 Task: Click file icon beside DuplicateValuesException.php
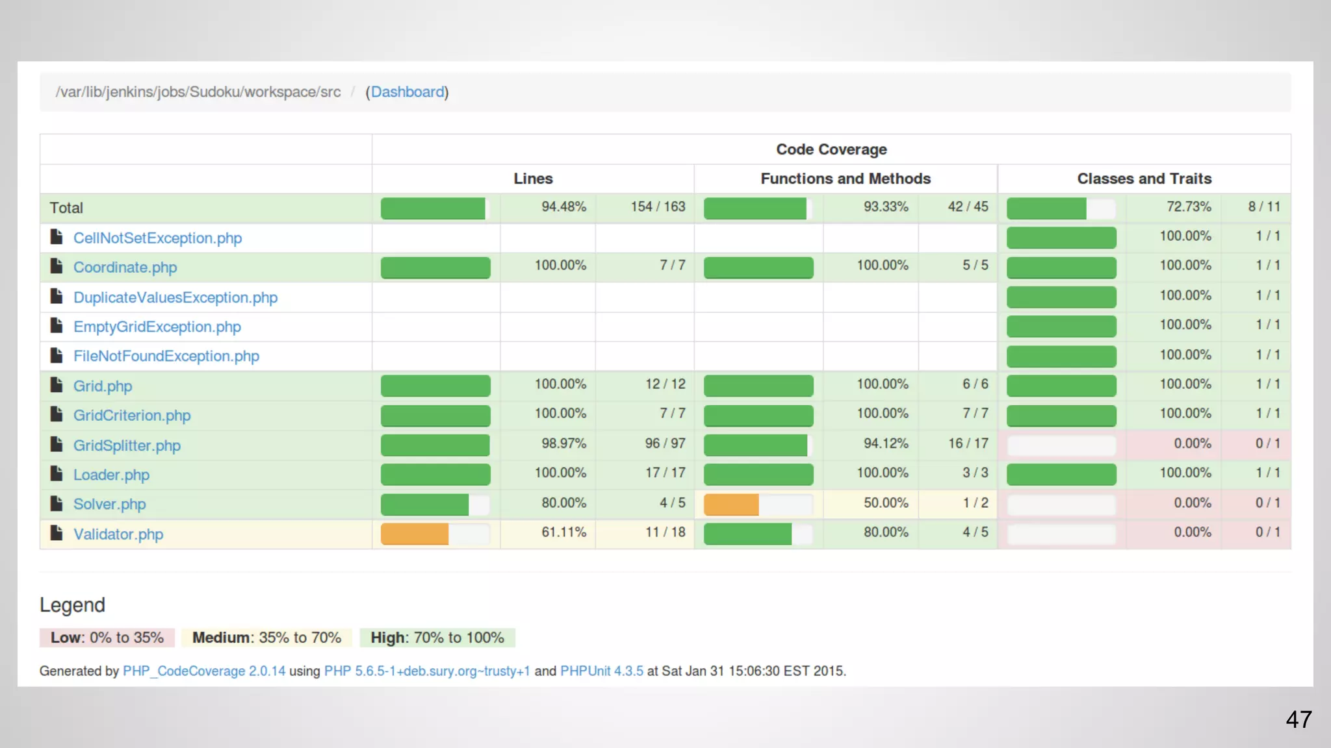coord(57,297)
